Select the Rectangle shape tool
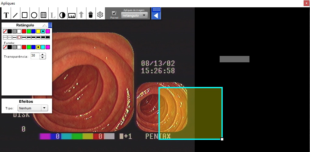The height and width of the screenshot is (152, 310). point(25,15)
